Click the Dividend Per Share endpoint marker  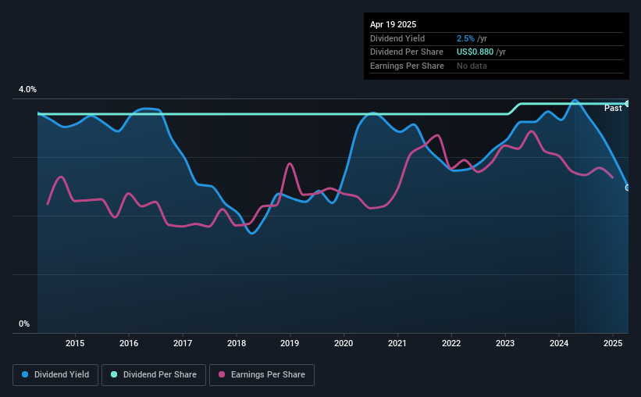click(x=628, y=103)
